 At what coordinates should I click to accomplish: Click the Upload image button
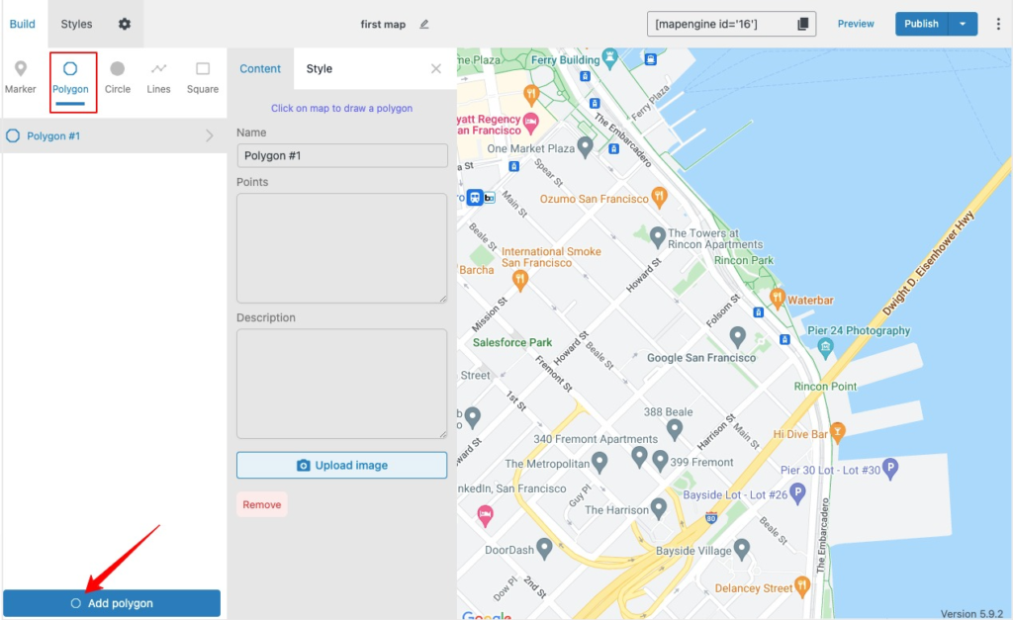[341, 465]
